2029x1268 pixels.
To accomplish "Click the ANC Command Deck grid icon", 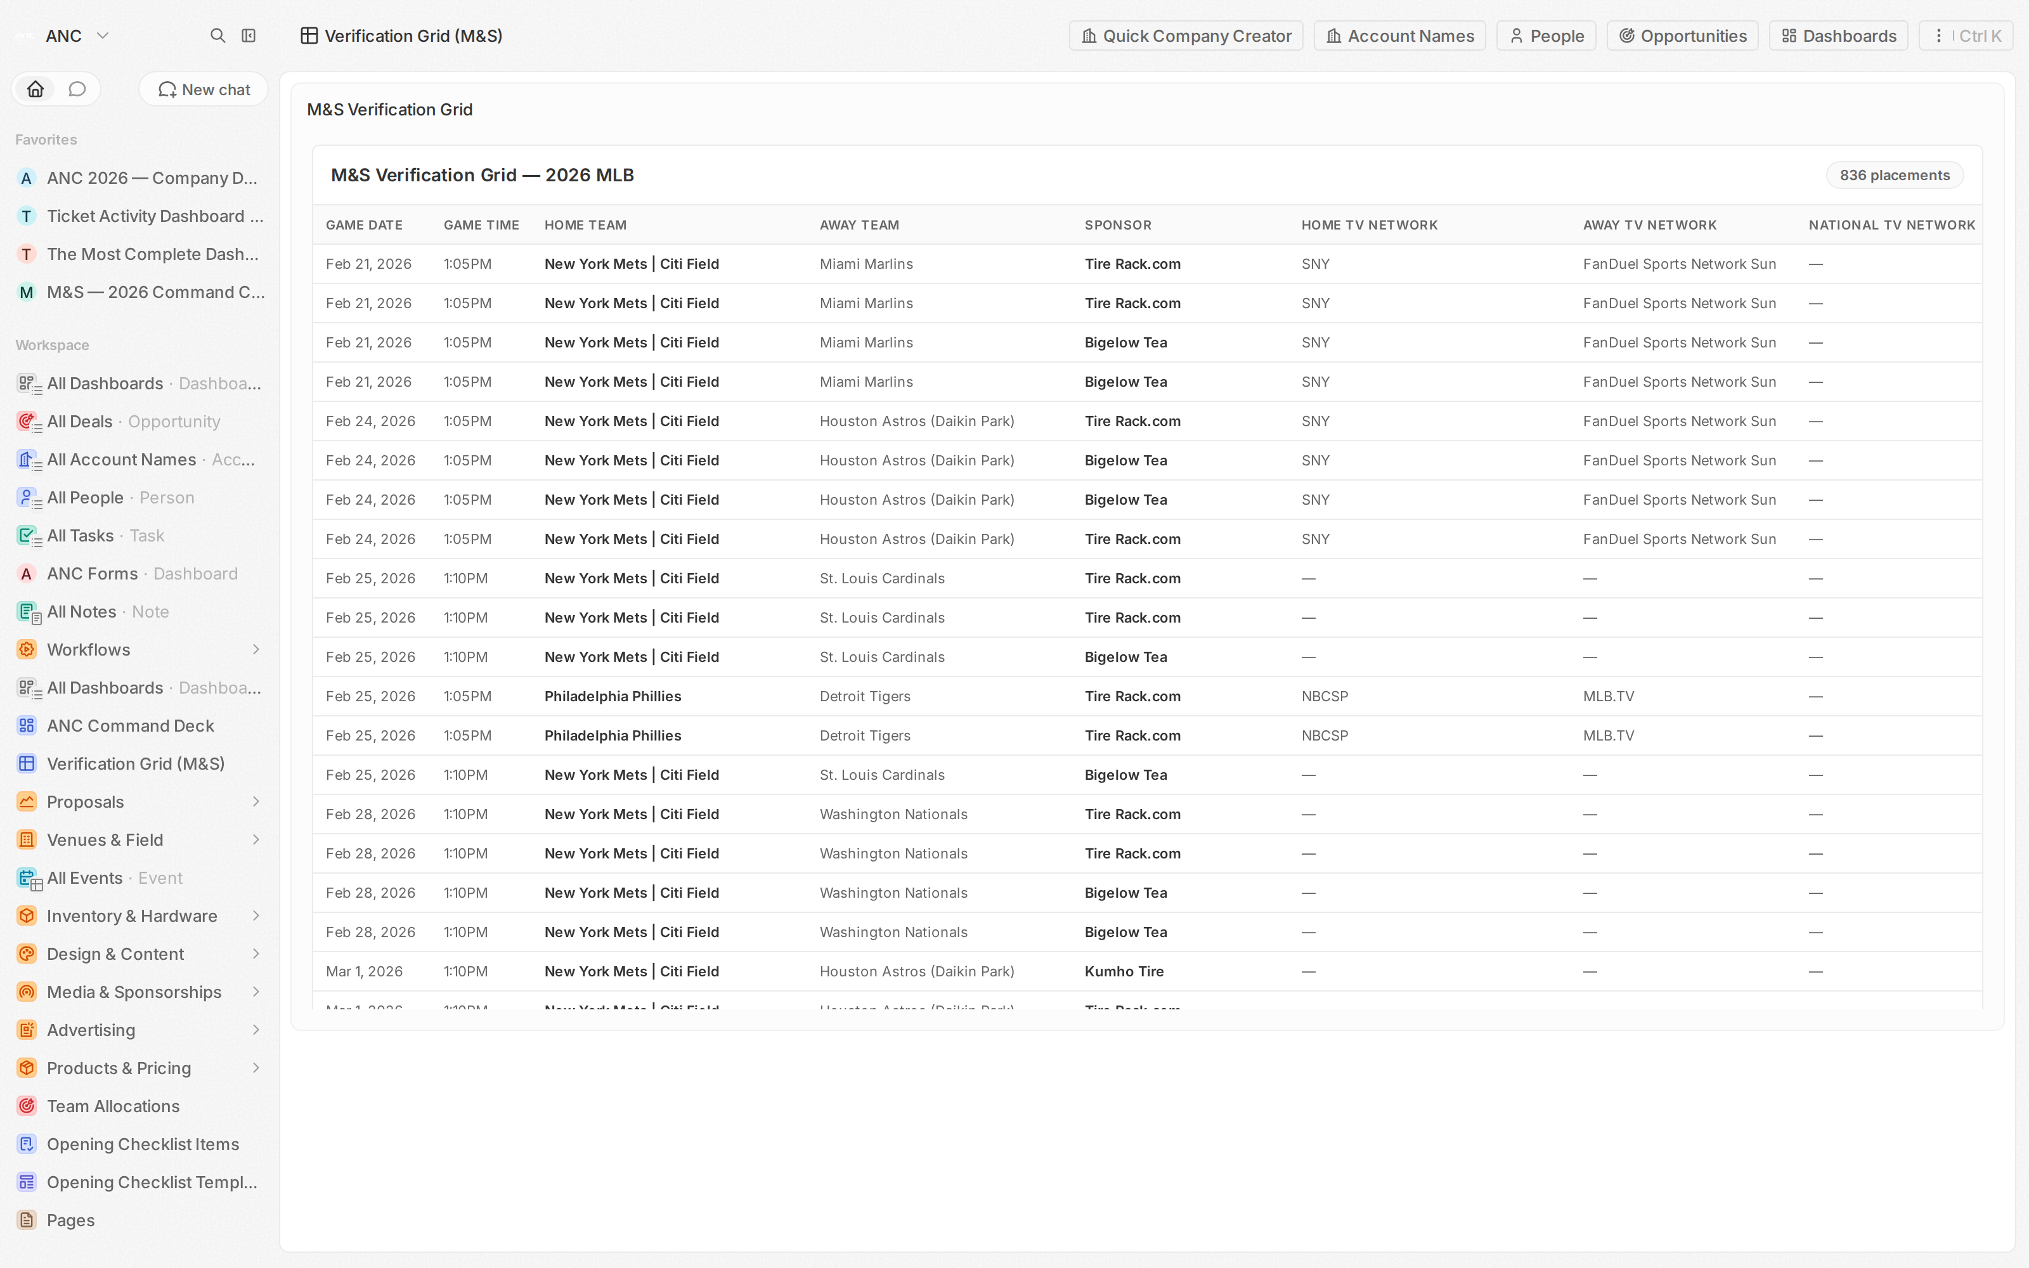I will (27, 727).
